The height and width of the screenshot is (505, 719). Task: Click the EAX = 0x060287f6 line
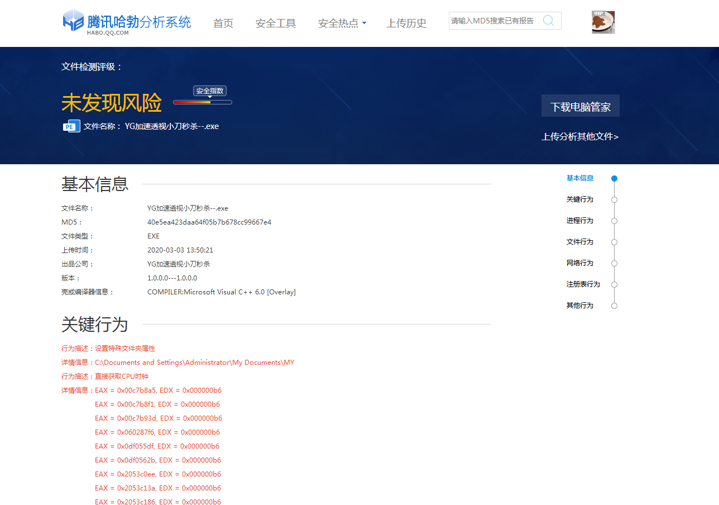(157, 432)
